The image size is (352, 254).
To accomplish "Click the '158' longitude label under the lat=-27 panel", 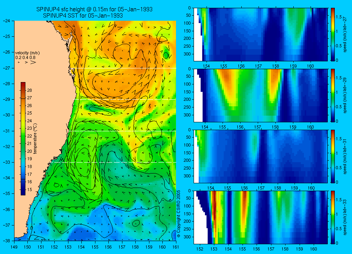I will point(276,66).
